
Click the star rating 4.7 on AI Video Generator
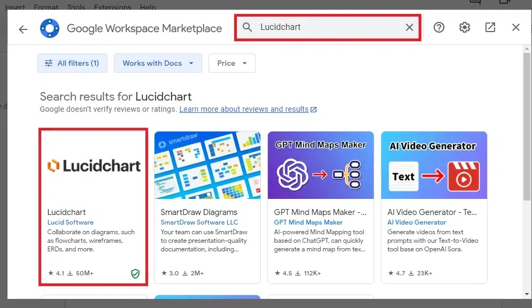pyautogui.click(x=397, y=273)
